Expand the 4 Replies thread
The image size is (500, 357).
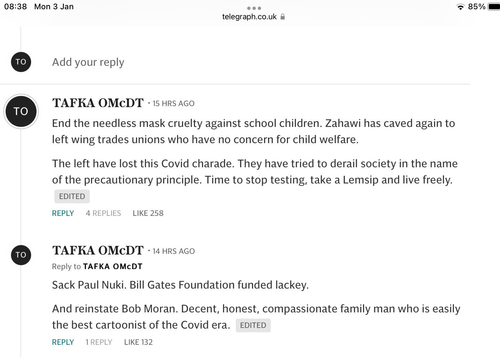103,213
